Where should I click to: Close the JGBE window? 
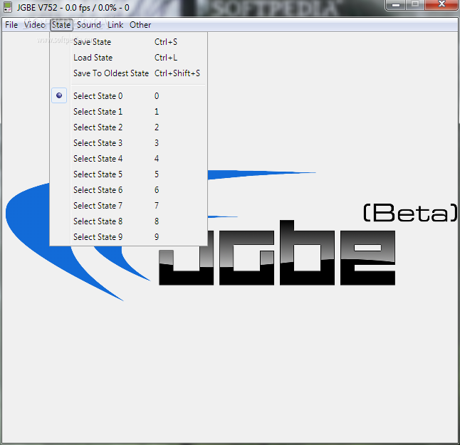click(x=441, y=5)
